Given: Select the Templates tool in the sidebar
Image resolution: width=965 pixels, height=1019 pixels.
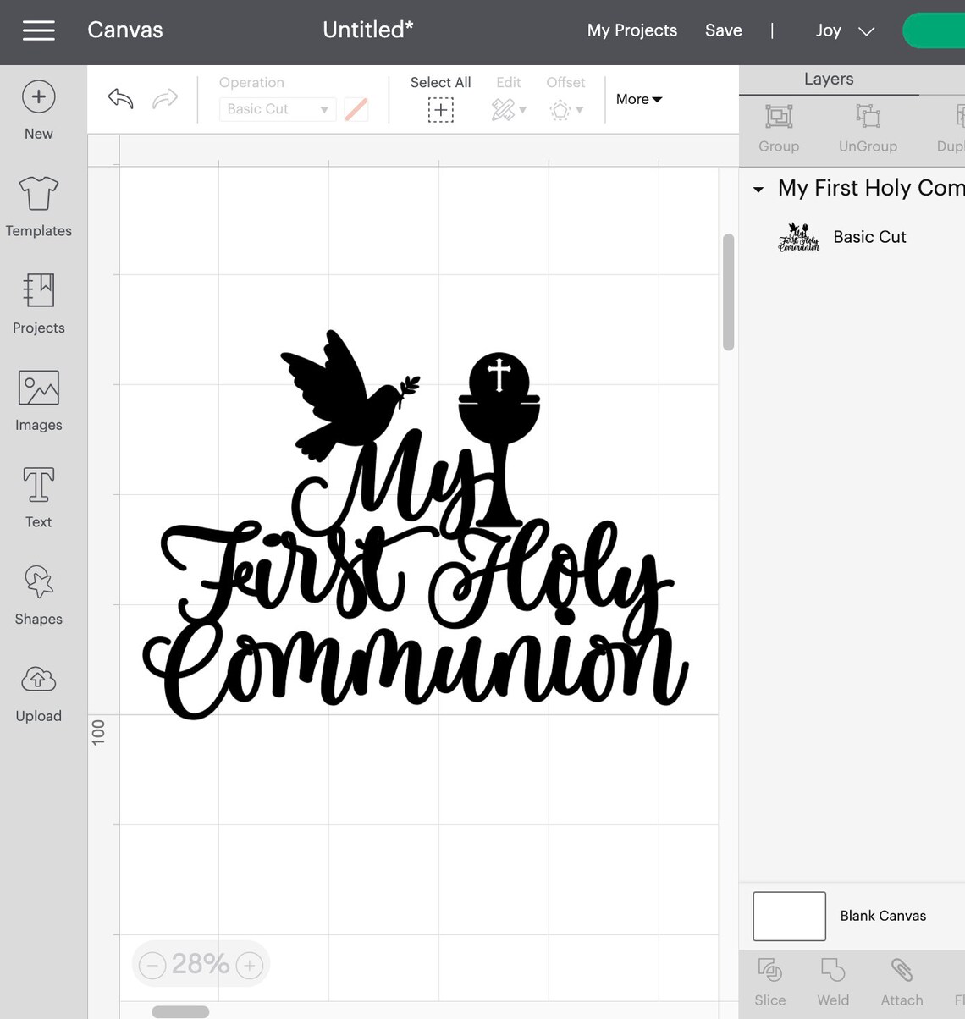Looking at the screenshot, I should (38, 207).
